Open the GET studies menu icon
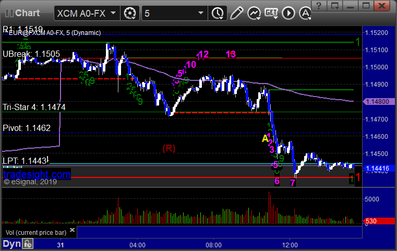397x251 pixels. (271, 13)
